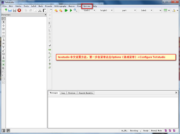The image size is (180, 134).
Task: Close the Structure panel
Action: point(46,14)
